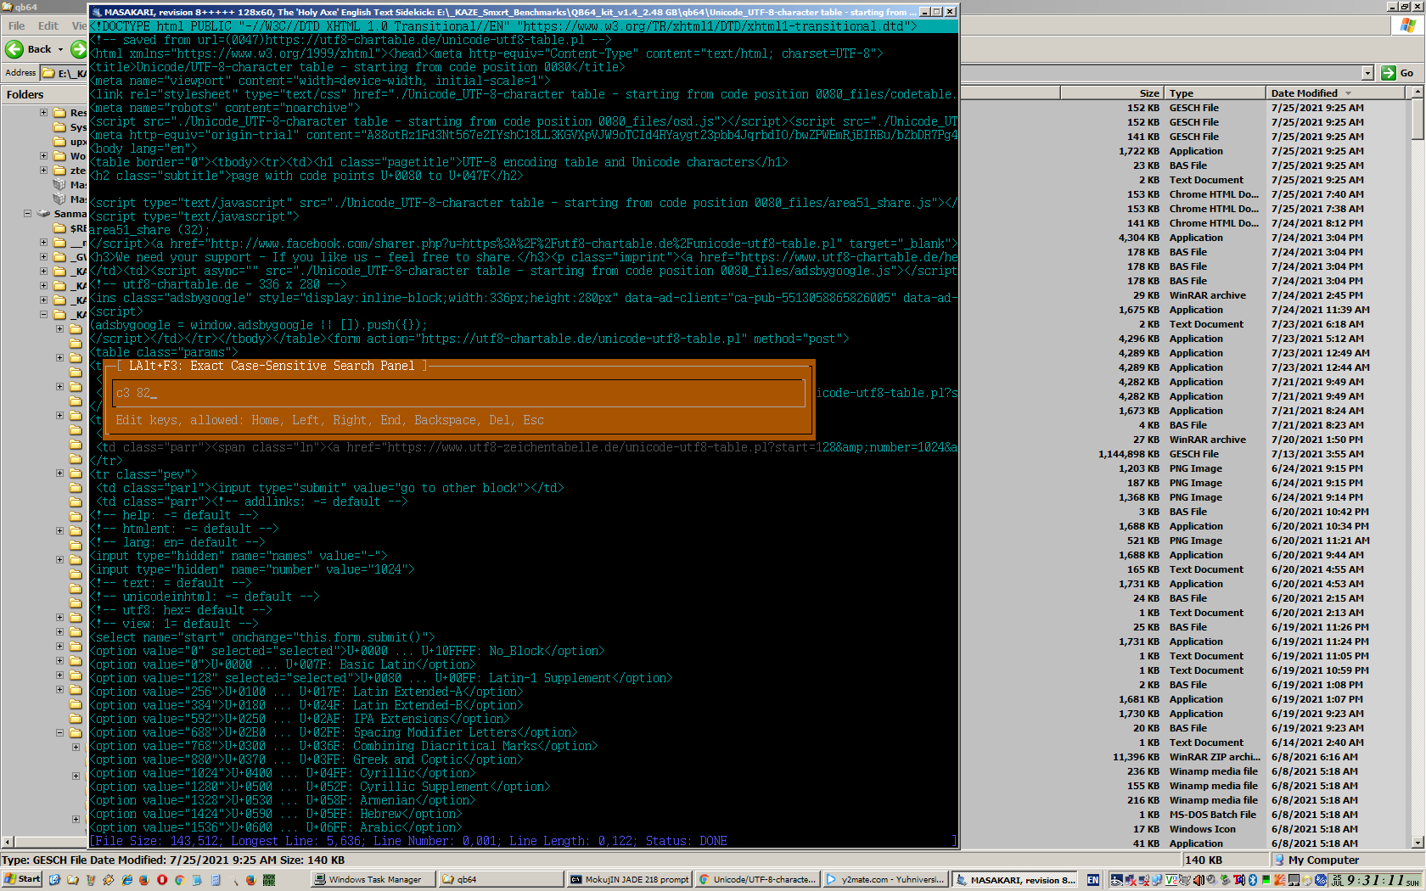Switch to the Windows Task Manager taskbar button

click(372, 880)
